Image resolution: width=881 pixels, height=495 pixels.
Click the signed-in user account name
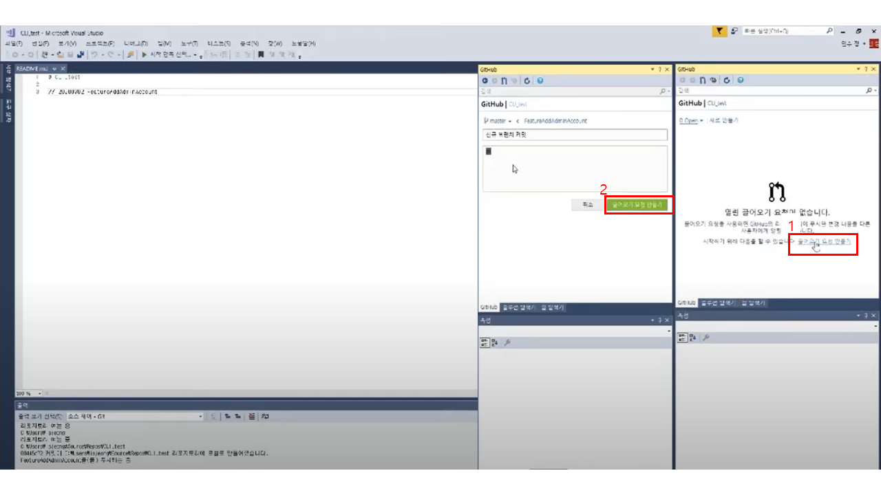coord(851,43)
